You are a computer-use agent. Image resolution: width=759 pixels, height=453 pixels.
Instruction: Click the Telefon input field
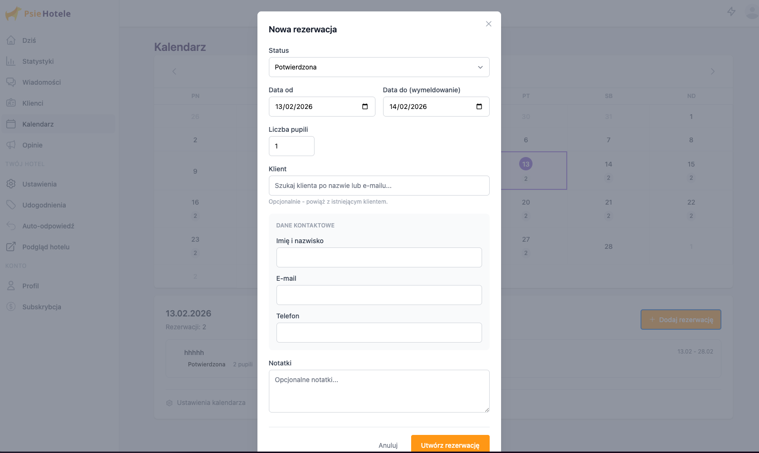tap(379, 333)
